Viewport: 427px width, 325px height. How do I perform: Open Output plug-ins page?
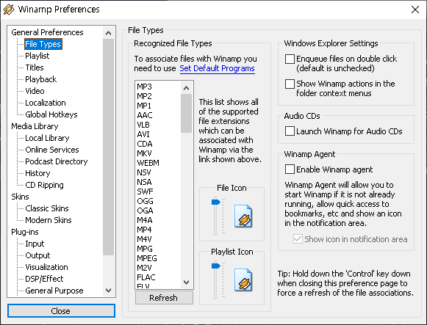(x=37, y=255)
